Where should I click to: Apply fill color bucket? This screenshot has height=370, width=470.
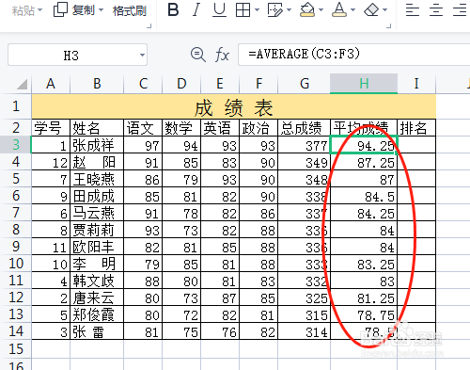click(307, 9)
